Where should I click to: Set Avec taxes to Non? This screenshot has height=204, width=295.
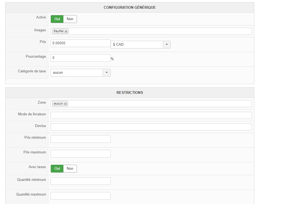point(70,169)
